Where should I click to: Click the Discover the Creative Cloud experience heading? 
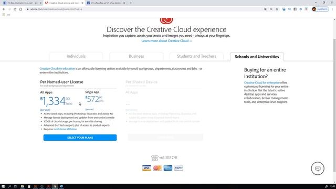[166, 29]
